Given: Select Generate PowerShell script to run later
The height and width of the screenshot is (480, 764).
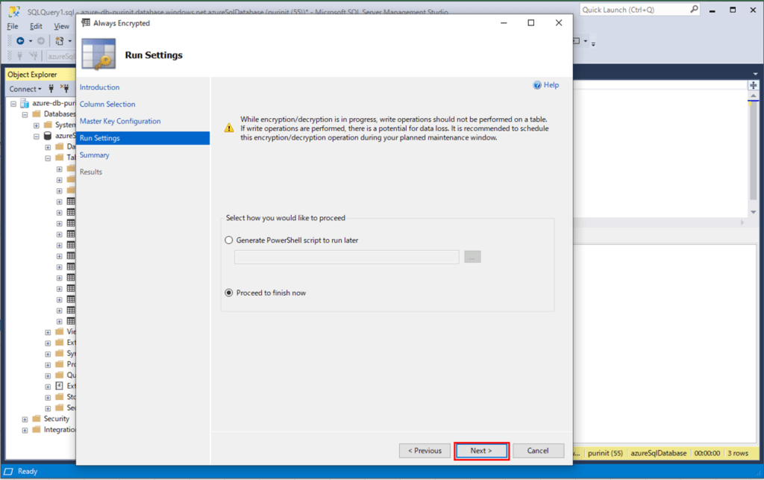Looking at the screenshot, I should [x=229, y=240].
